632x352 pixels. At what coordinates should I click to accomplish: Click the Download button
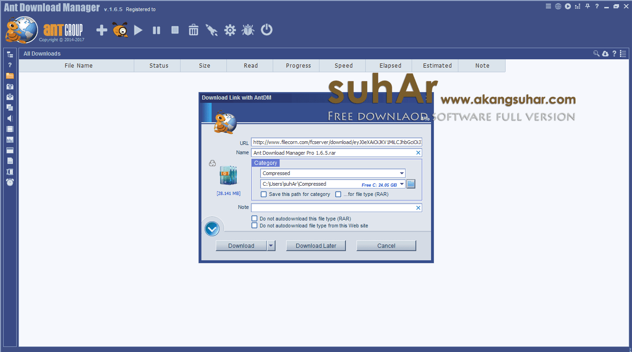pyautogui.click(x=241, y=246)
